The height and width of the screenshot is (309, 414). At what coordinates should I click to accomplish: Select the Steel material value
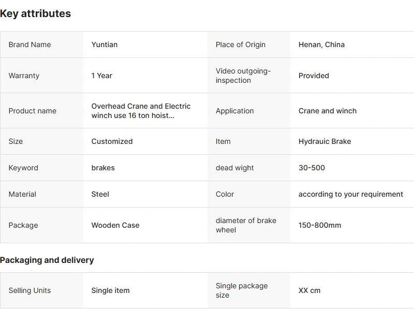click(100, 194)
